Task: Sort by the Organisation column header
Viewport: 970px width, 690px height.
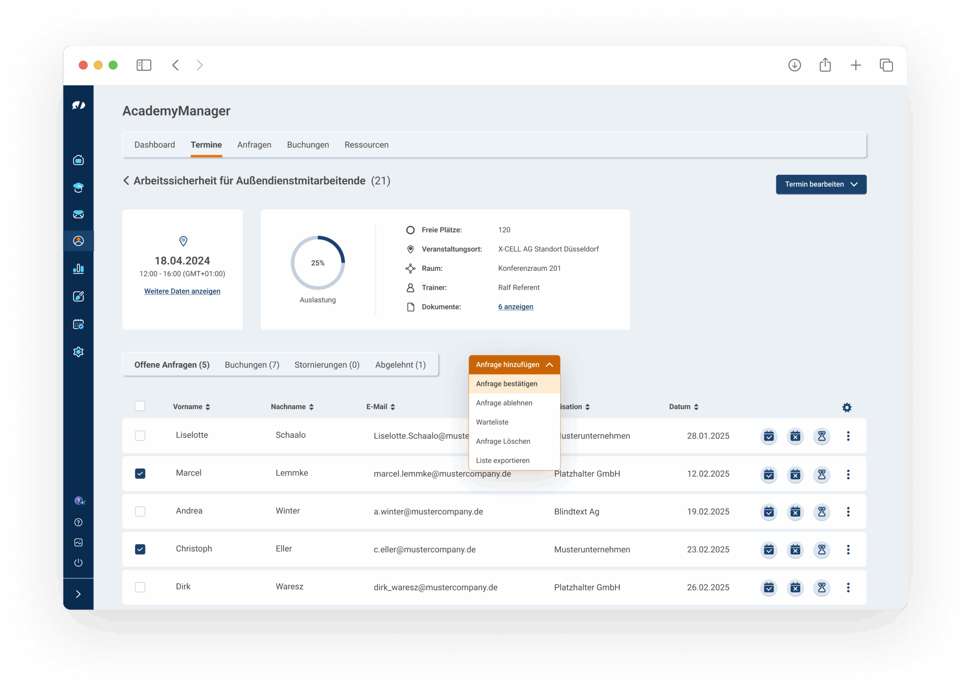Action: click(575, 407)
